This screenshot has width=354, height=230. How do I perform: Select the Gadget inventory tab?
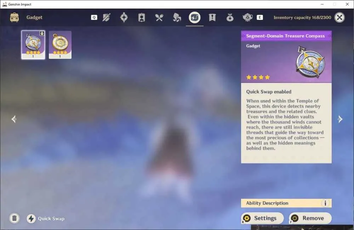[x=195, y=17]
